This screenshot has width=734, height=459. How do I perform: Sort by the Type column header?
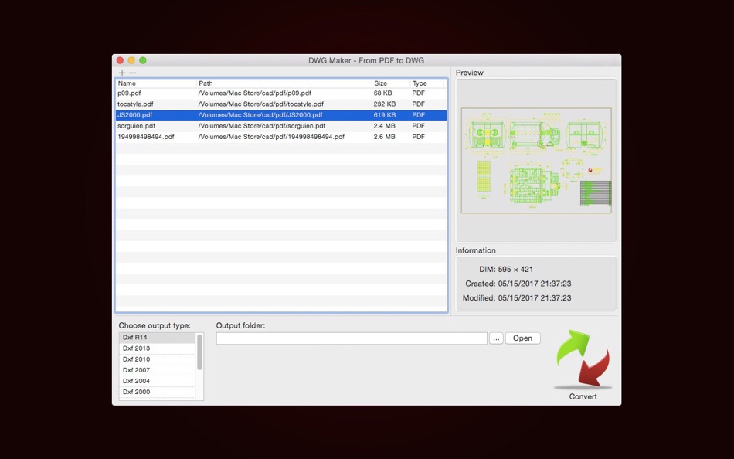[427, 83]
